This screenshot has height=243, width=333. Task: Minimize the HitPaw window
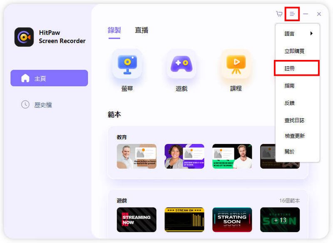pos(306,14)
